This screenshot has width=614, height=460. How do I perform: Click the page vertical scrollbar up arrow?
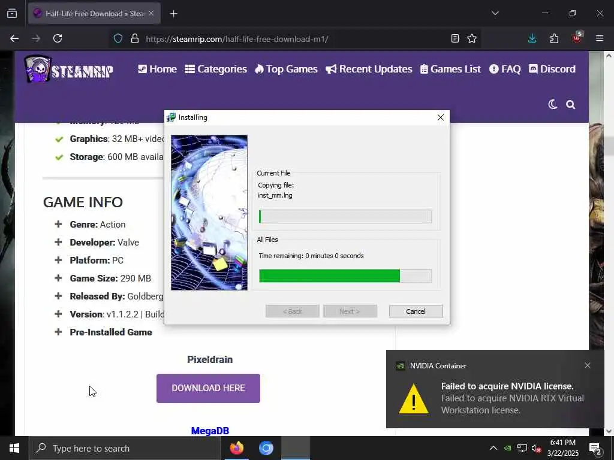click(609, 56)
